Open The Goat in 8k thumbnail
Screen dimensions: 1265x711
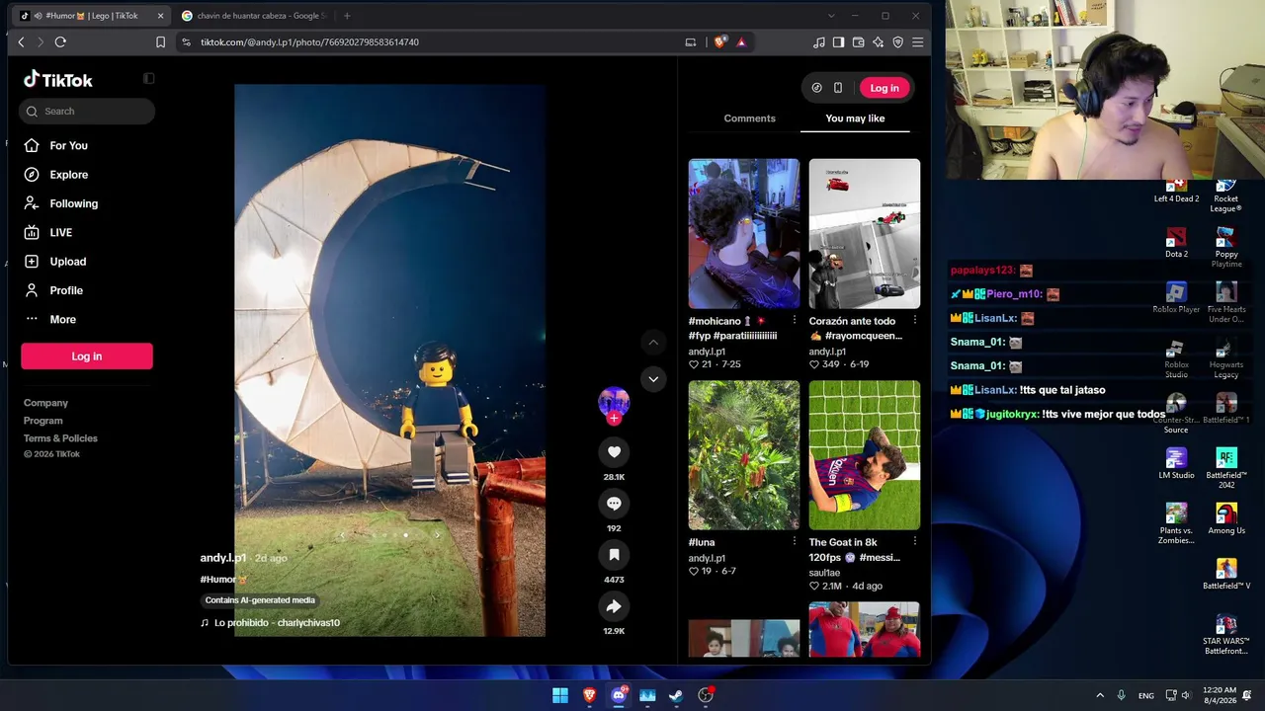click(x=865, y=455)
